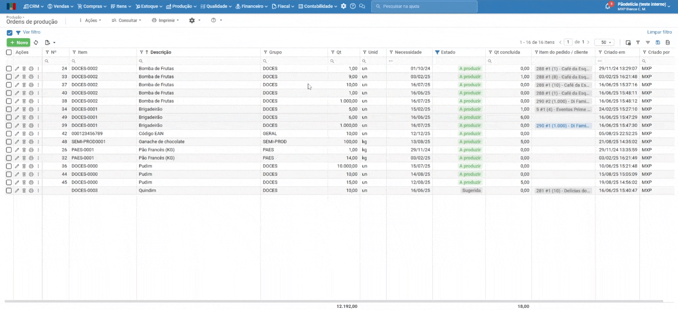Click the Pesquisar na ajuda search field
678x310 pixels.
(424, 6)
